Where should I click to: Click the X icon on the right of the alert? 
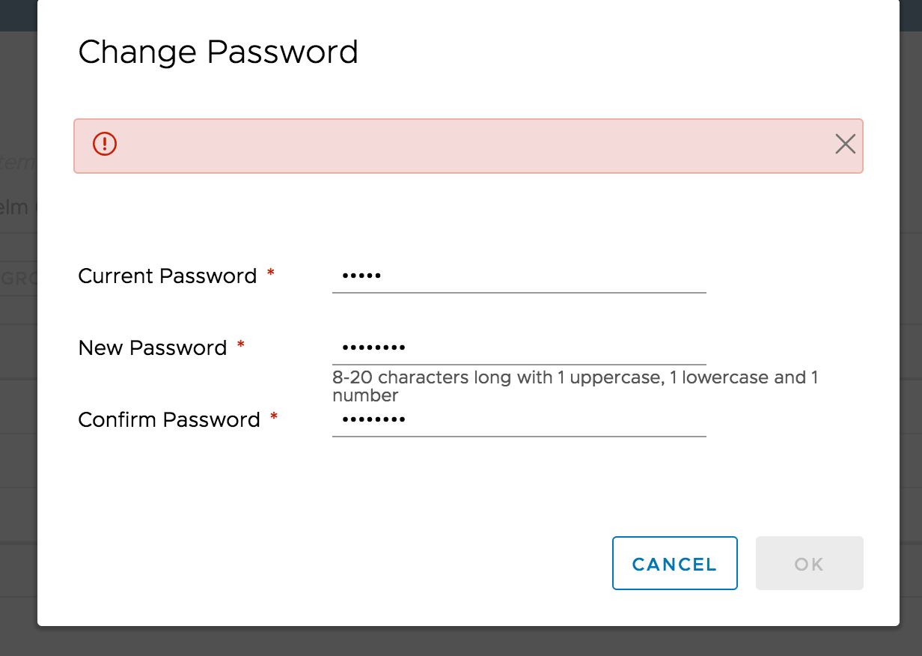pyautogui.click(x=845, y=144)
